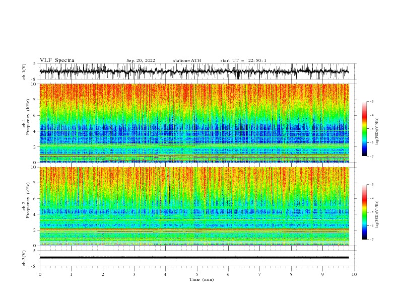Click inside the ch.1 spectrogram panel
The width and height of the screenshot is (399, 308).
click(194, 123)
